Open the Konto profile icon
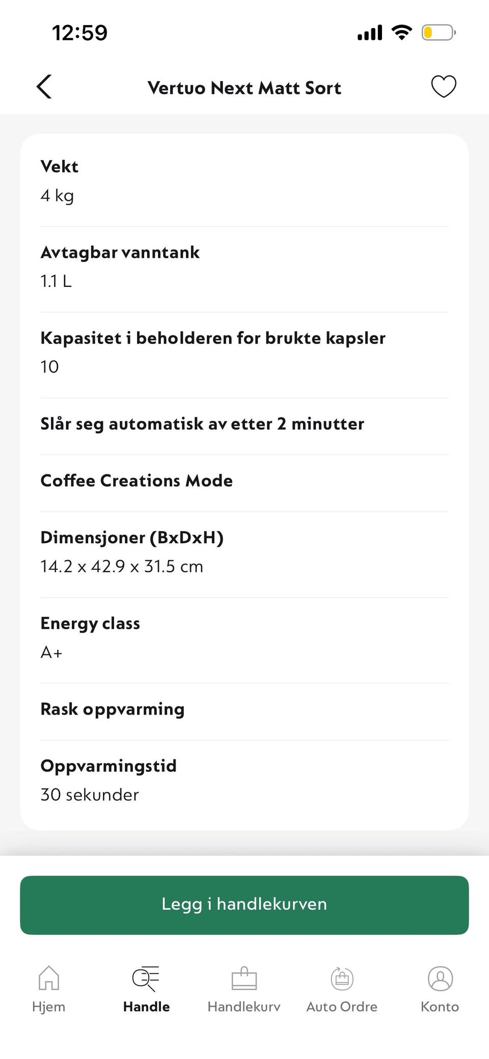The width and height of the screenshot is (489, 1059). pos(440,978)
